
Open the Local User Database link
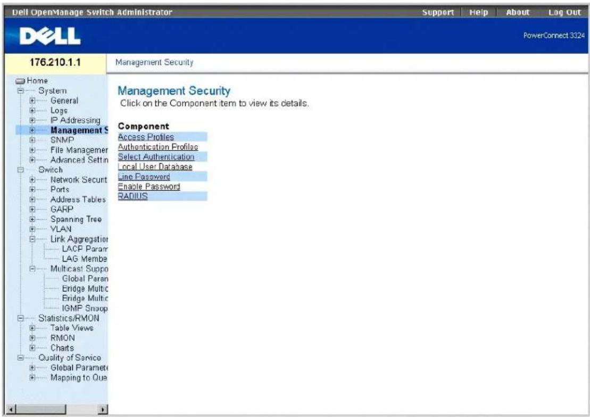155,166
